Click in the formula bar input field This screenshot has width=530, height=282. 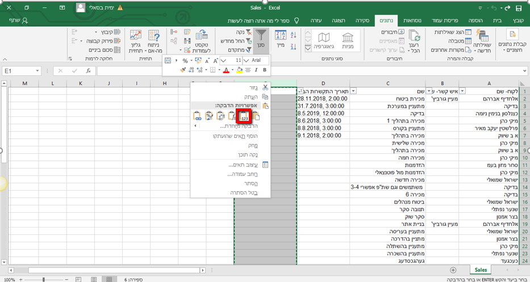coord(309,71)
